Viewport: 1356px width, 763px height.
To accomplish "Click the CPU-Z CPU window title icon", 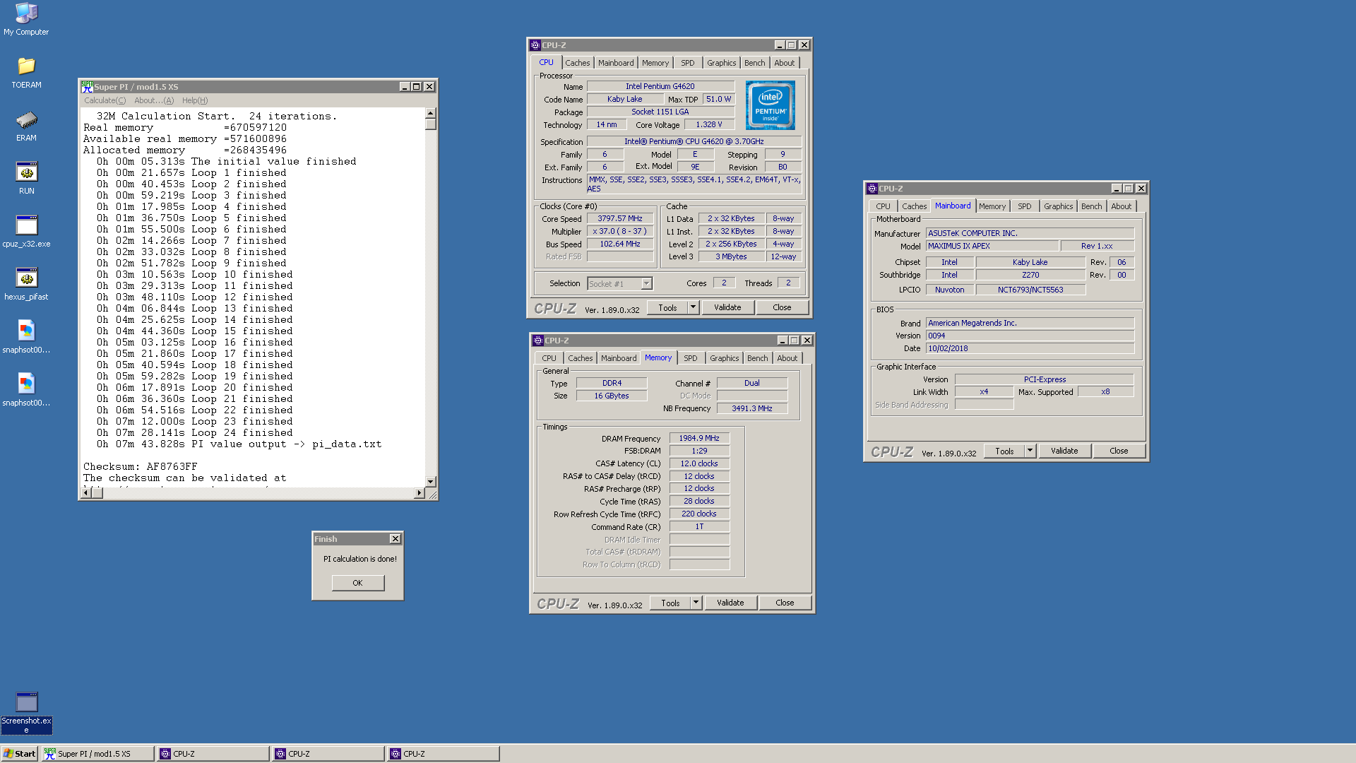I will [x=535, y=45].
